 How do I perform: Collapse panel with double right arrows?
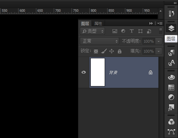(151, 23)
